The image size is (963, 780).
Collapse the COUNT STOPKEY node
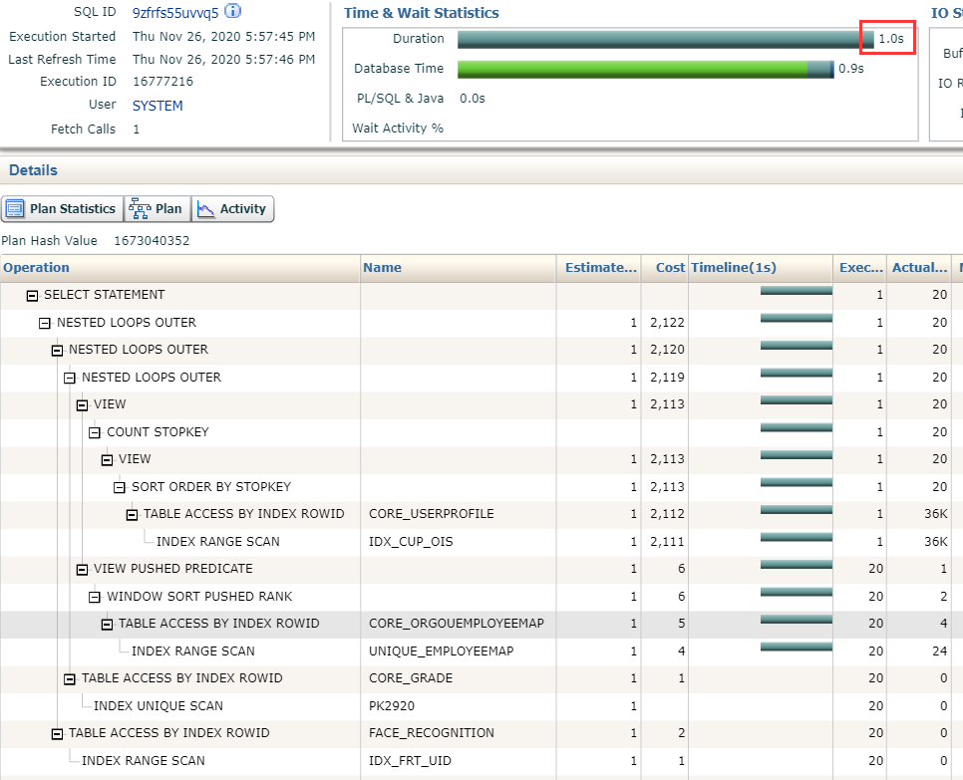(95, 432)
